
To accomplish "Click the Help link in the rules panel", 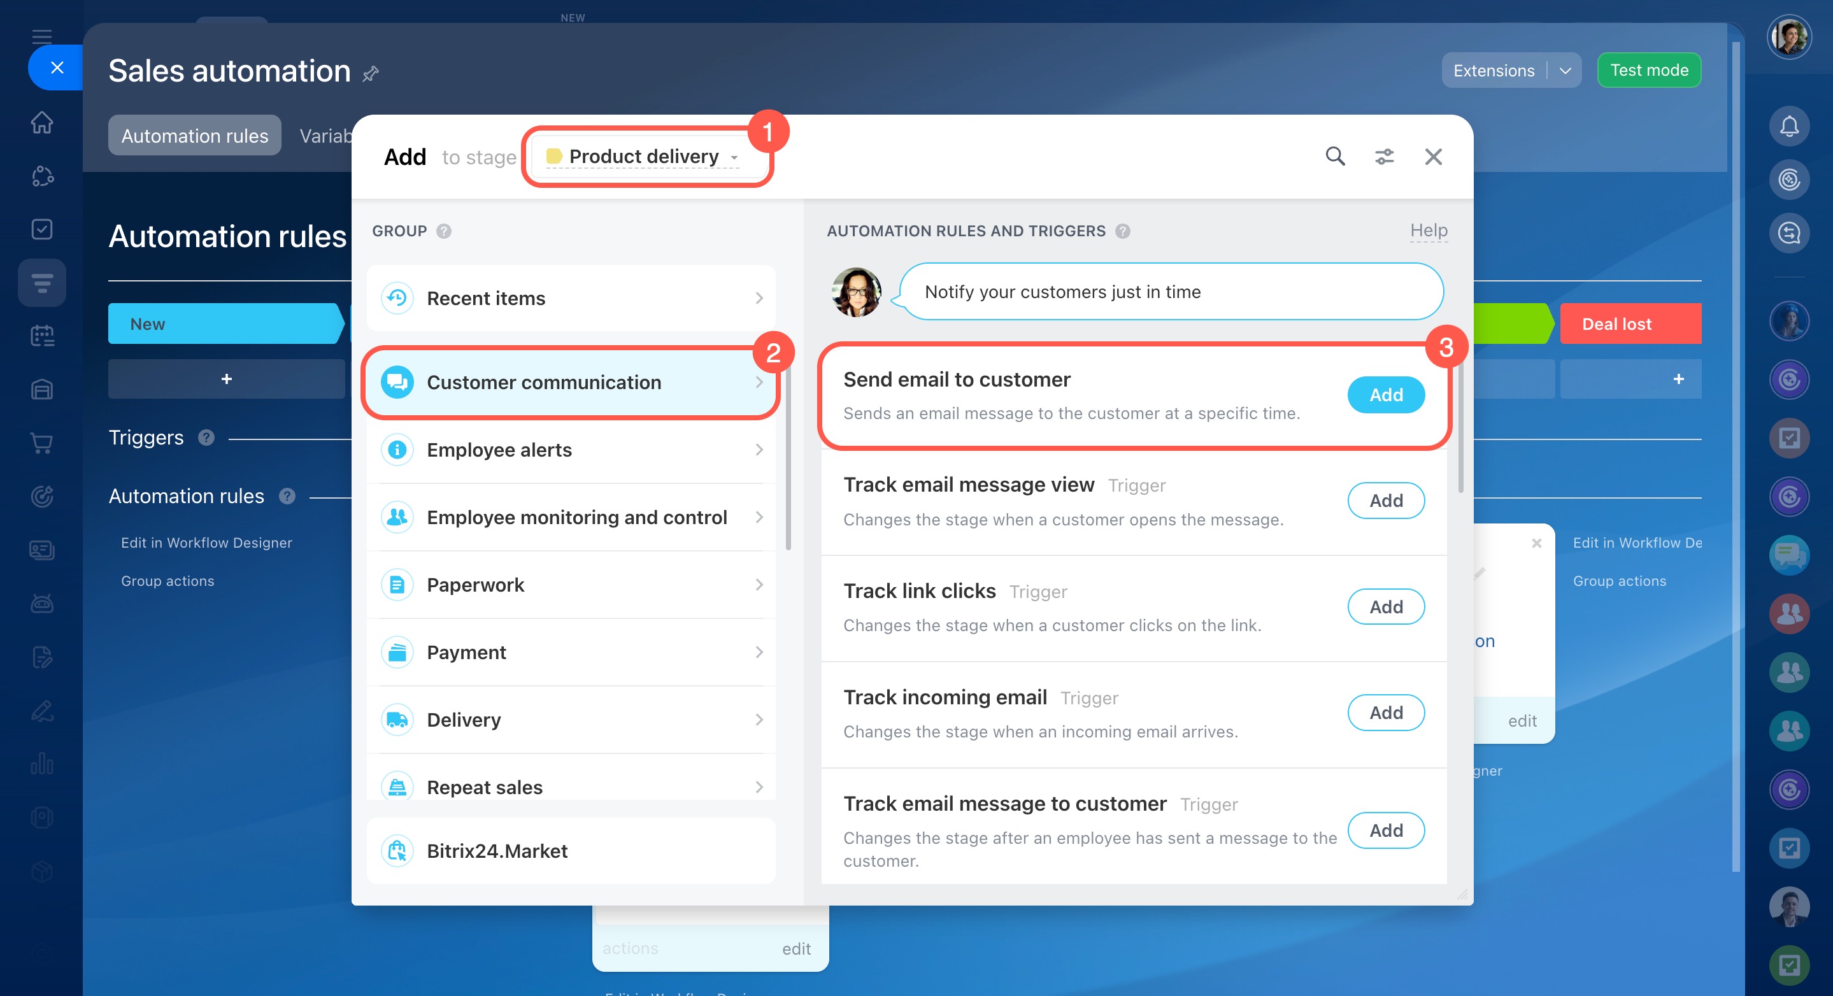I will 1428,231.
